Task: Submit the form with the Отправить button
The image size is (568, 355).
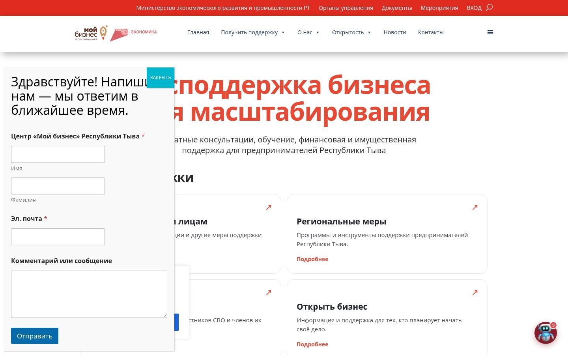Action: [x=35, y=336]
